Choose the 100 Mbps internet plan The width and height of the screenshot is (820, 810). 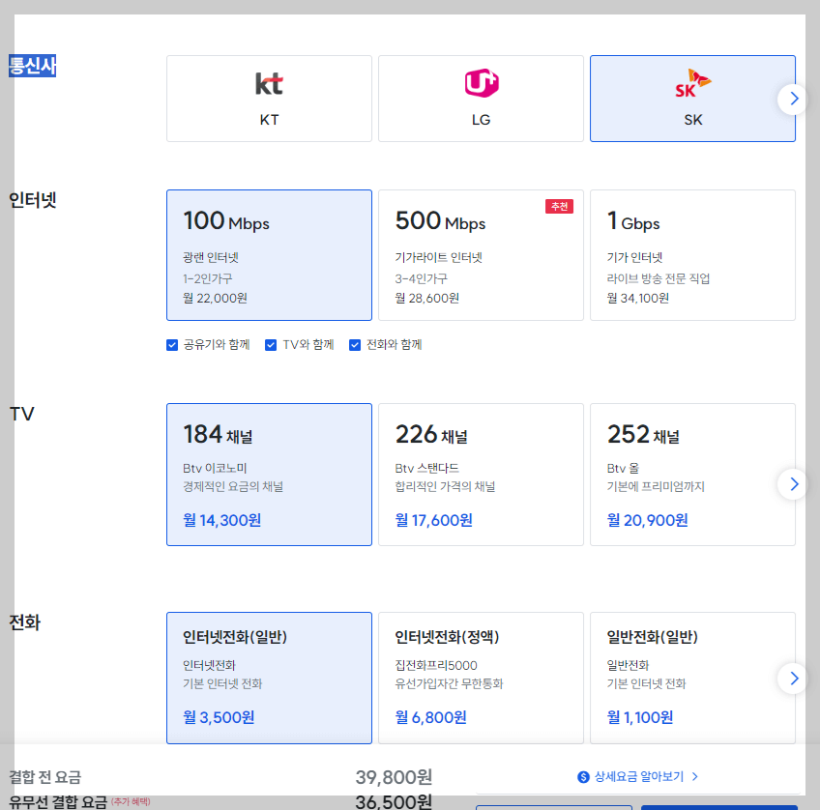(x=269, y=254)
